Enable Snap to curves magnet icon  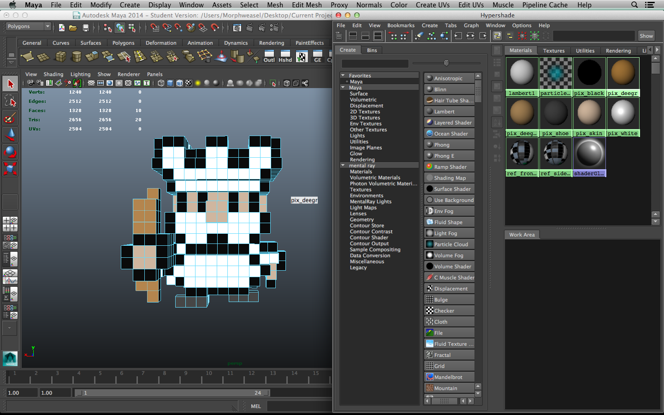(167, 28)
